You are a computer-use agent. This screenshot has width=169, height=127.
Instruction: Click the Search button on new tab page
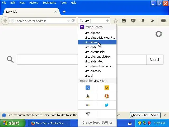pyautogui.click(x=155, y=60)
